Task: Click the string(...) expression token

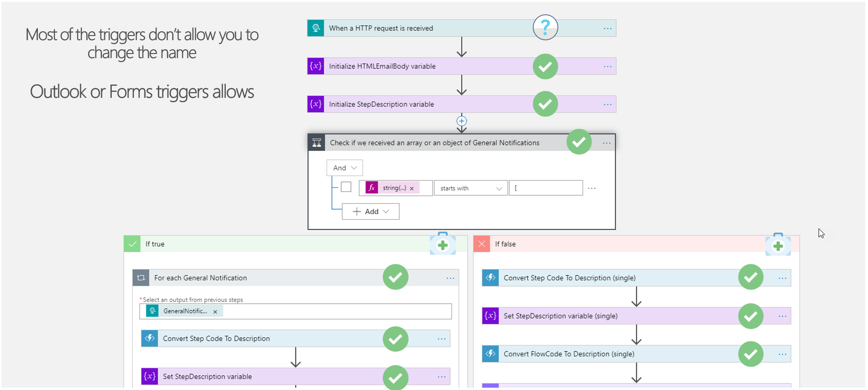Action: (x=393, y=188)
